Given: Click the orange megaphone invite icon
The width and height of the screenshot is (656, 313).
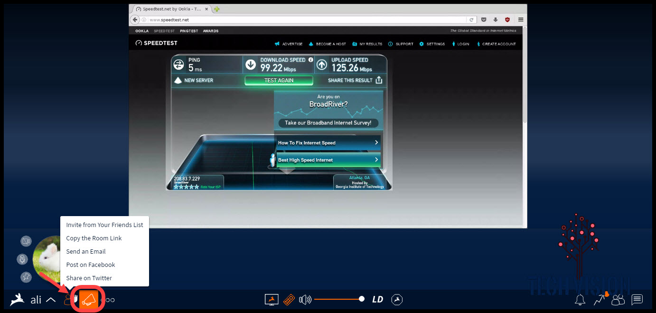Looking at the screenshot, I should coord(89,299).
